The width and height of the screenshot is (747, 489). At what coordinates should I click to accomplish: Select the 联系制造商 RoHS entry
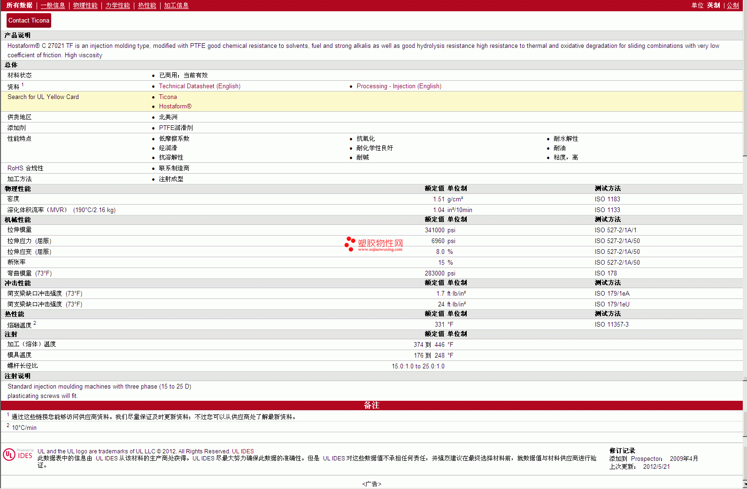[x=174, y=168]
